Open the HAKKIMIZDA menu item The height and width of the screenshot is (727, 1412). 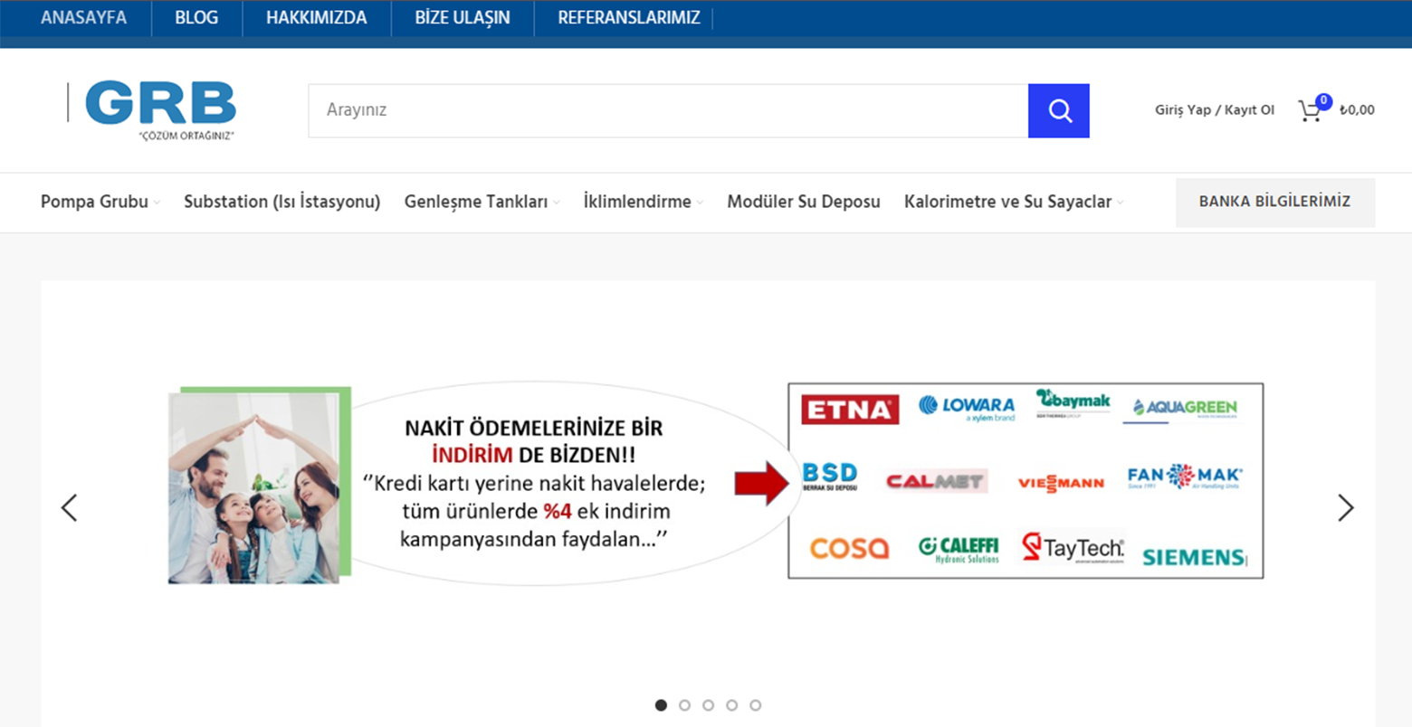coord(316,18)
